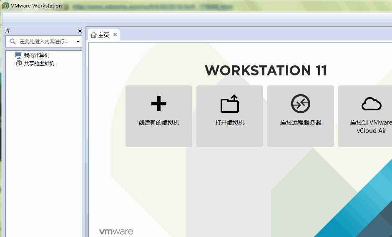This screenshot has height=237, width=392.
Task: Click the 打开虚拟机 label
Action: pyautogui.click(x=230, y=122)
